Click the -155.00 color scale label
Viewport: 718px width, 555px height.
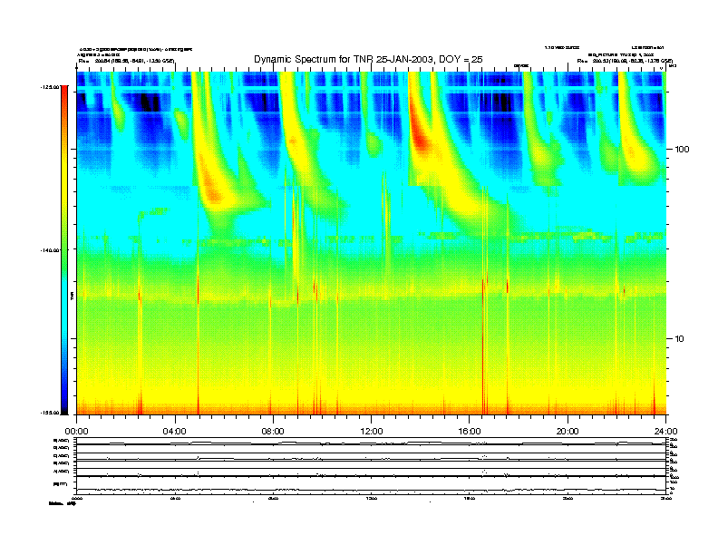(x=50, y=413)
